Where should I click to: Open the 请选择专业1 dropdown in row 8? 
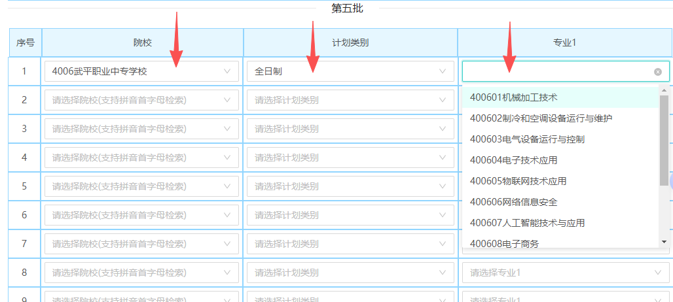click(566, 273)
